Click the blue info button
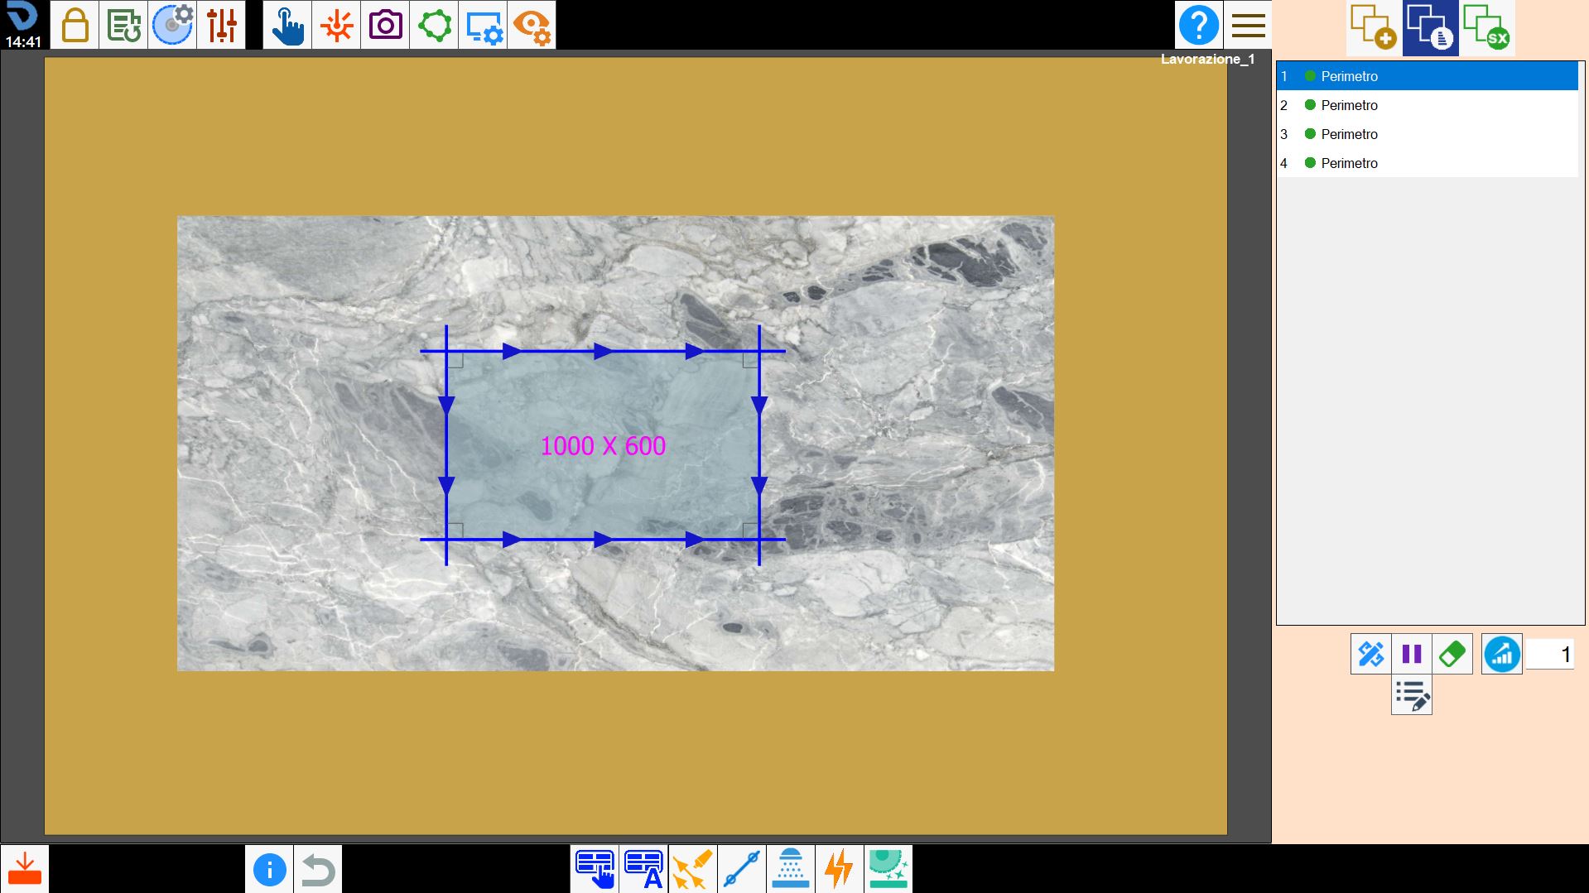This screenshot has width=1589, height=893. click(269, 869)
